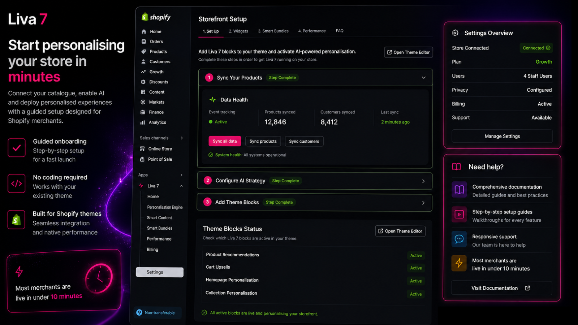Click the Online Store icon
The image size is (578, 325).
[142, 149]
